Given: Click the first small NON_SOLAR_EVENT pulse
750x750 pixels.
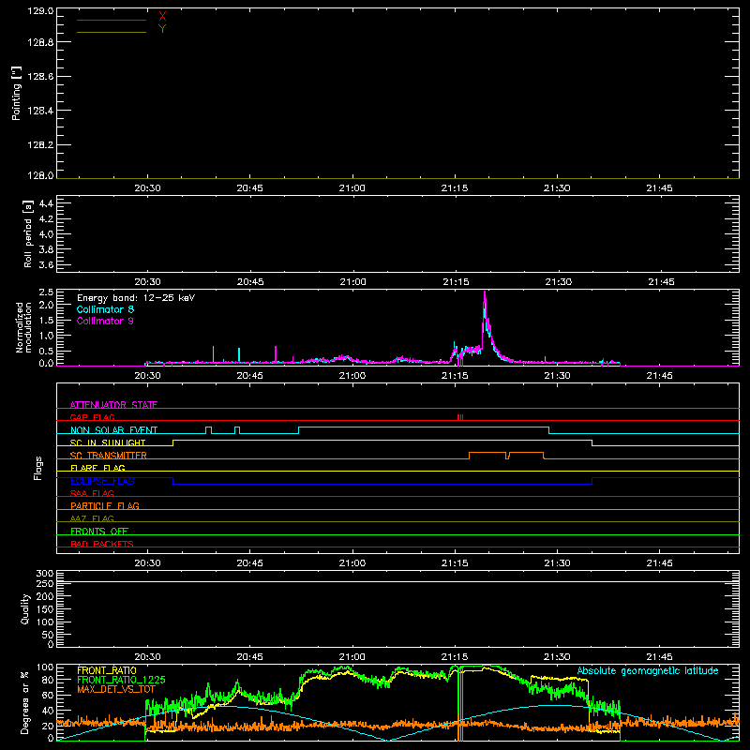Looking at the screenshot, I should [x=208, y=430].
